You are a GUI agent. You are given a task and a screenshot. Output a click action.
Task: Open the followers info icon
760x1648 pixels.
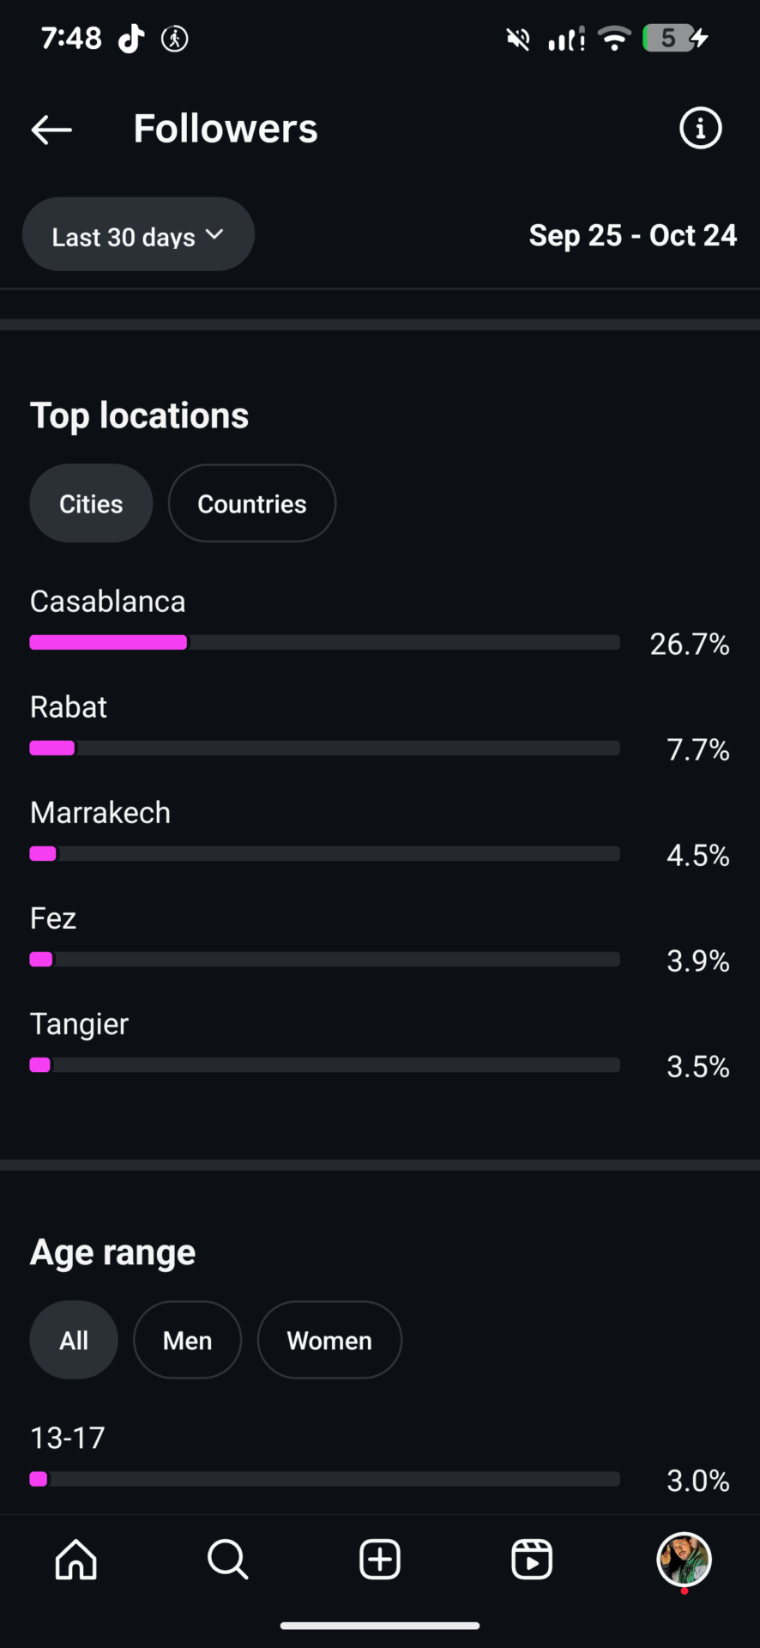700,129
